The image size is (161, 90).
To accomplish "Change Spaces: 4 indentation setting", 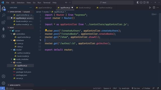I will click(107, 88).
